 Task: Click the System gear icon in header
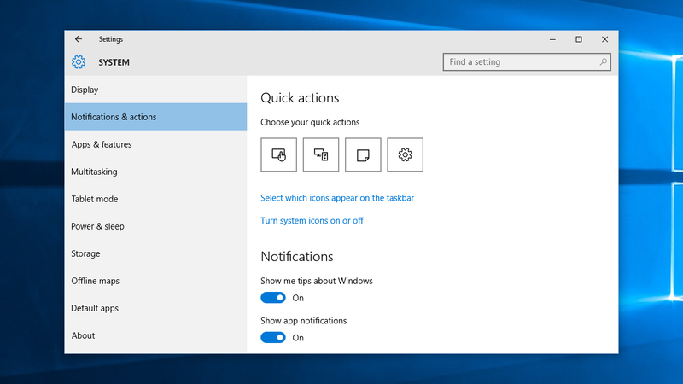(79, 62)
